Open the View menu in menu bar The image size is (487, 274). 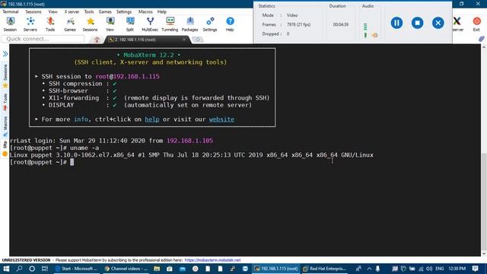(x=53, y=11)
